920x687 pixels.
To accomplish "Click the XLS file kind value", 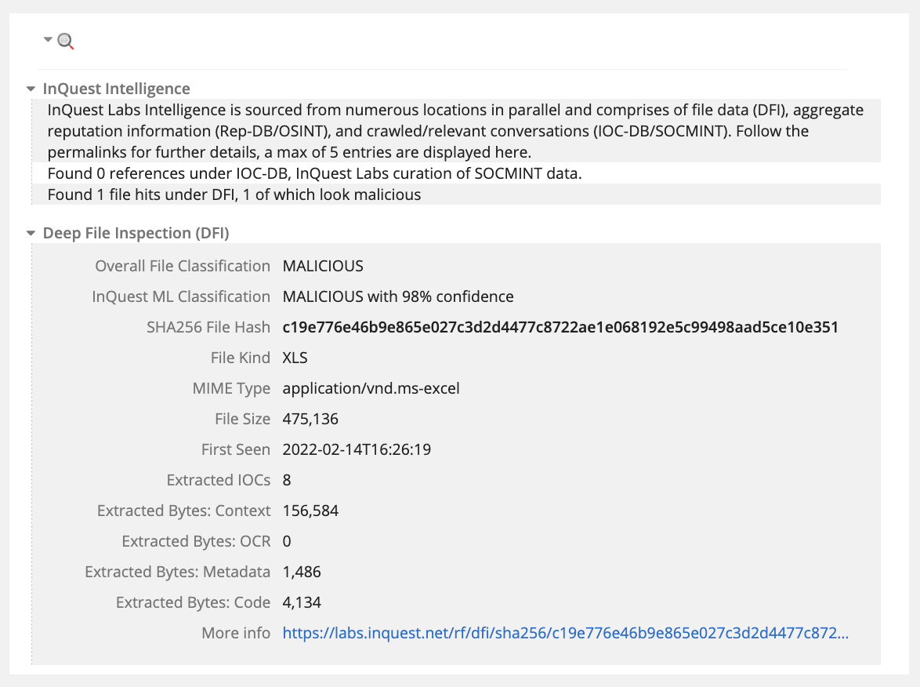I will (x=295, y=358).
